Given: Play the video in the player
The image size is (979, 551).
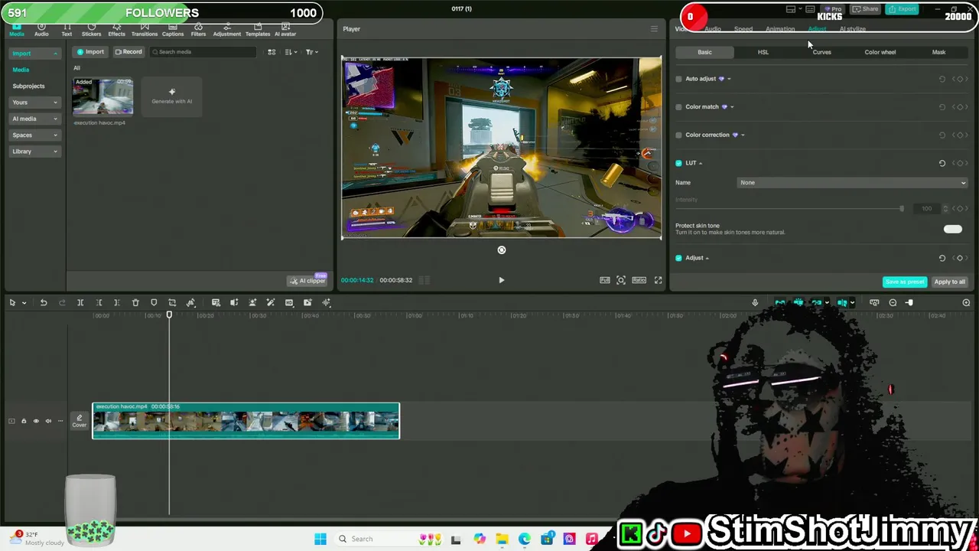Looking at the screenshot, I should [x=502, y=280].
